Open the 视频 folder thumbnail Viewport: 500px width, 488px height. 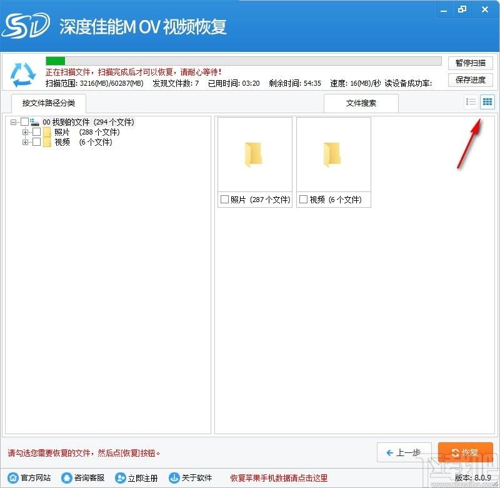coord(333,155)
